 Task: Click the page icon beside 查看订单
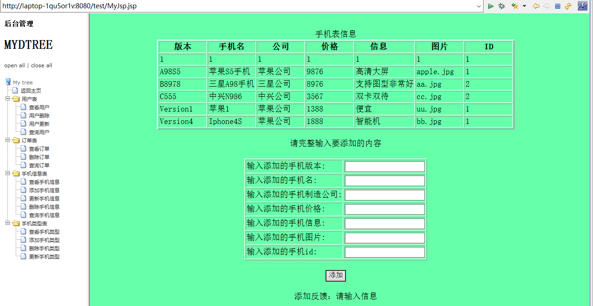click(24, 148)
